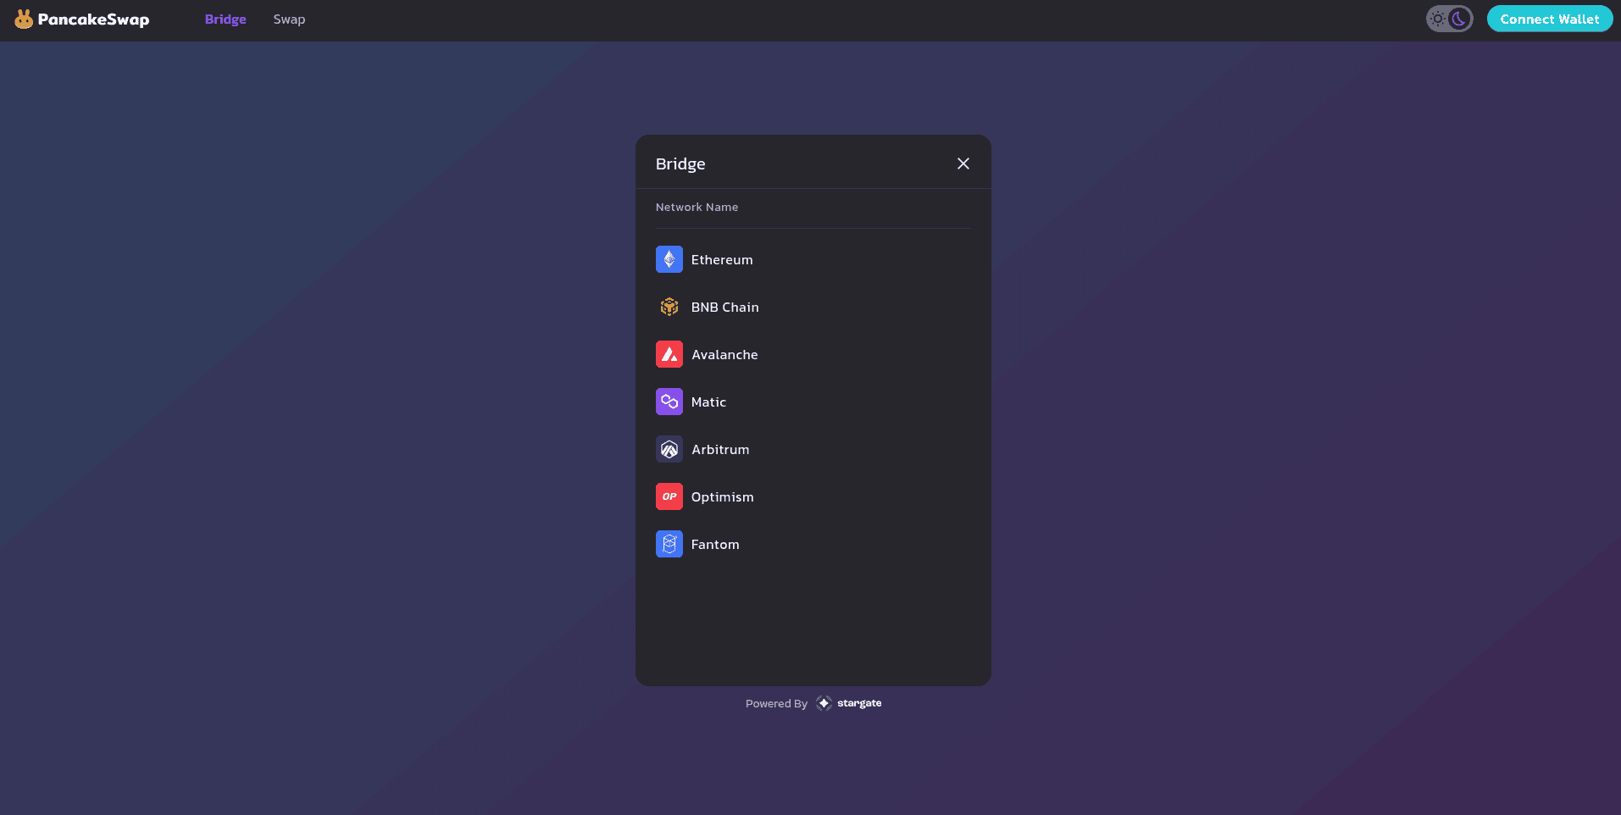Click the Matic polygon icon
The image size is (1621, 815).
(669, 402)
